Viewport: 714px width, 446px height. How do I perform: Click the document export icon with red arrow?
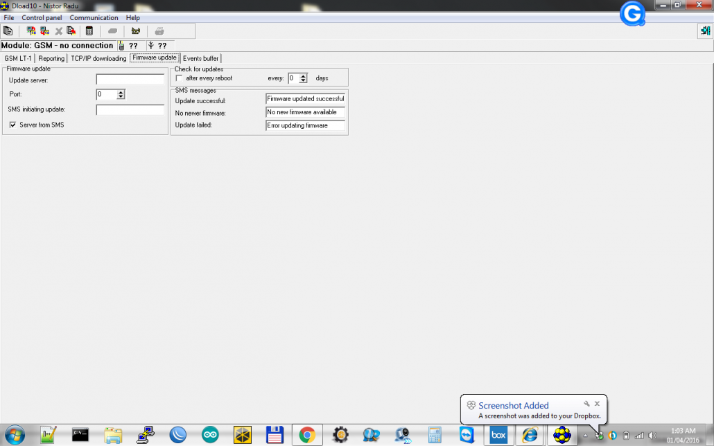point(71,31)
